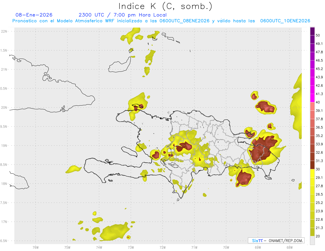The image size is (325, 251).
Task: Click the 'Indice K (C, somb.)' title
Action: (165, 6)
